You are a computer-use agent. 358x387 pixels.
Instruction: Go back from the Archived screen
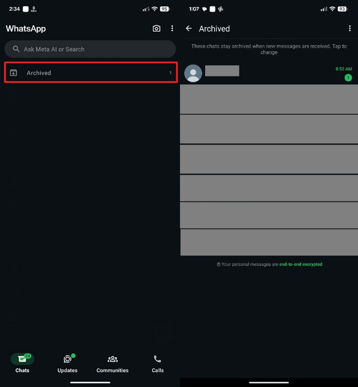click(x=189, y=28)
